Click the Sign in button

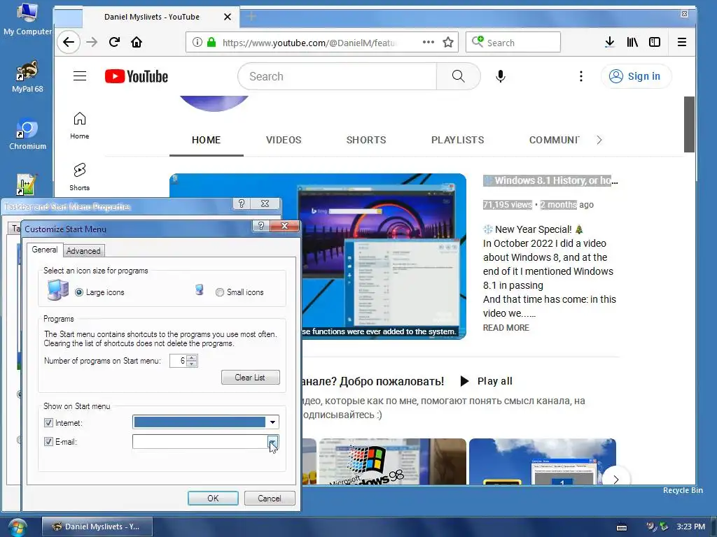(x=636, y=76)
